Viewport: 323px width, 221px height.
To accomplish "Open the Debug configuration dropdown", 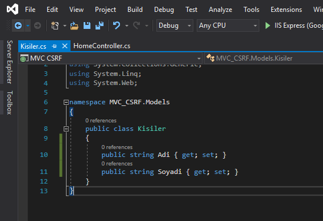I will pyautogui.click(x=175, y=25).
